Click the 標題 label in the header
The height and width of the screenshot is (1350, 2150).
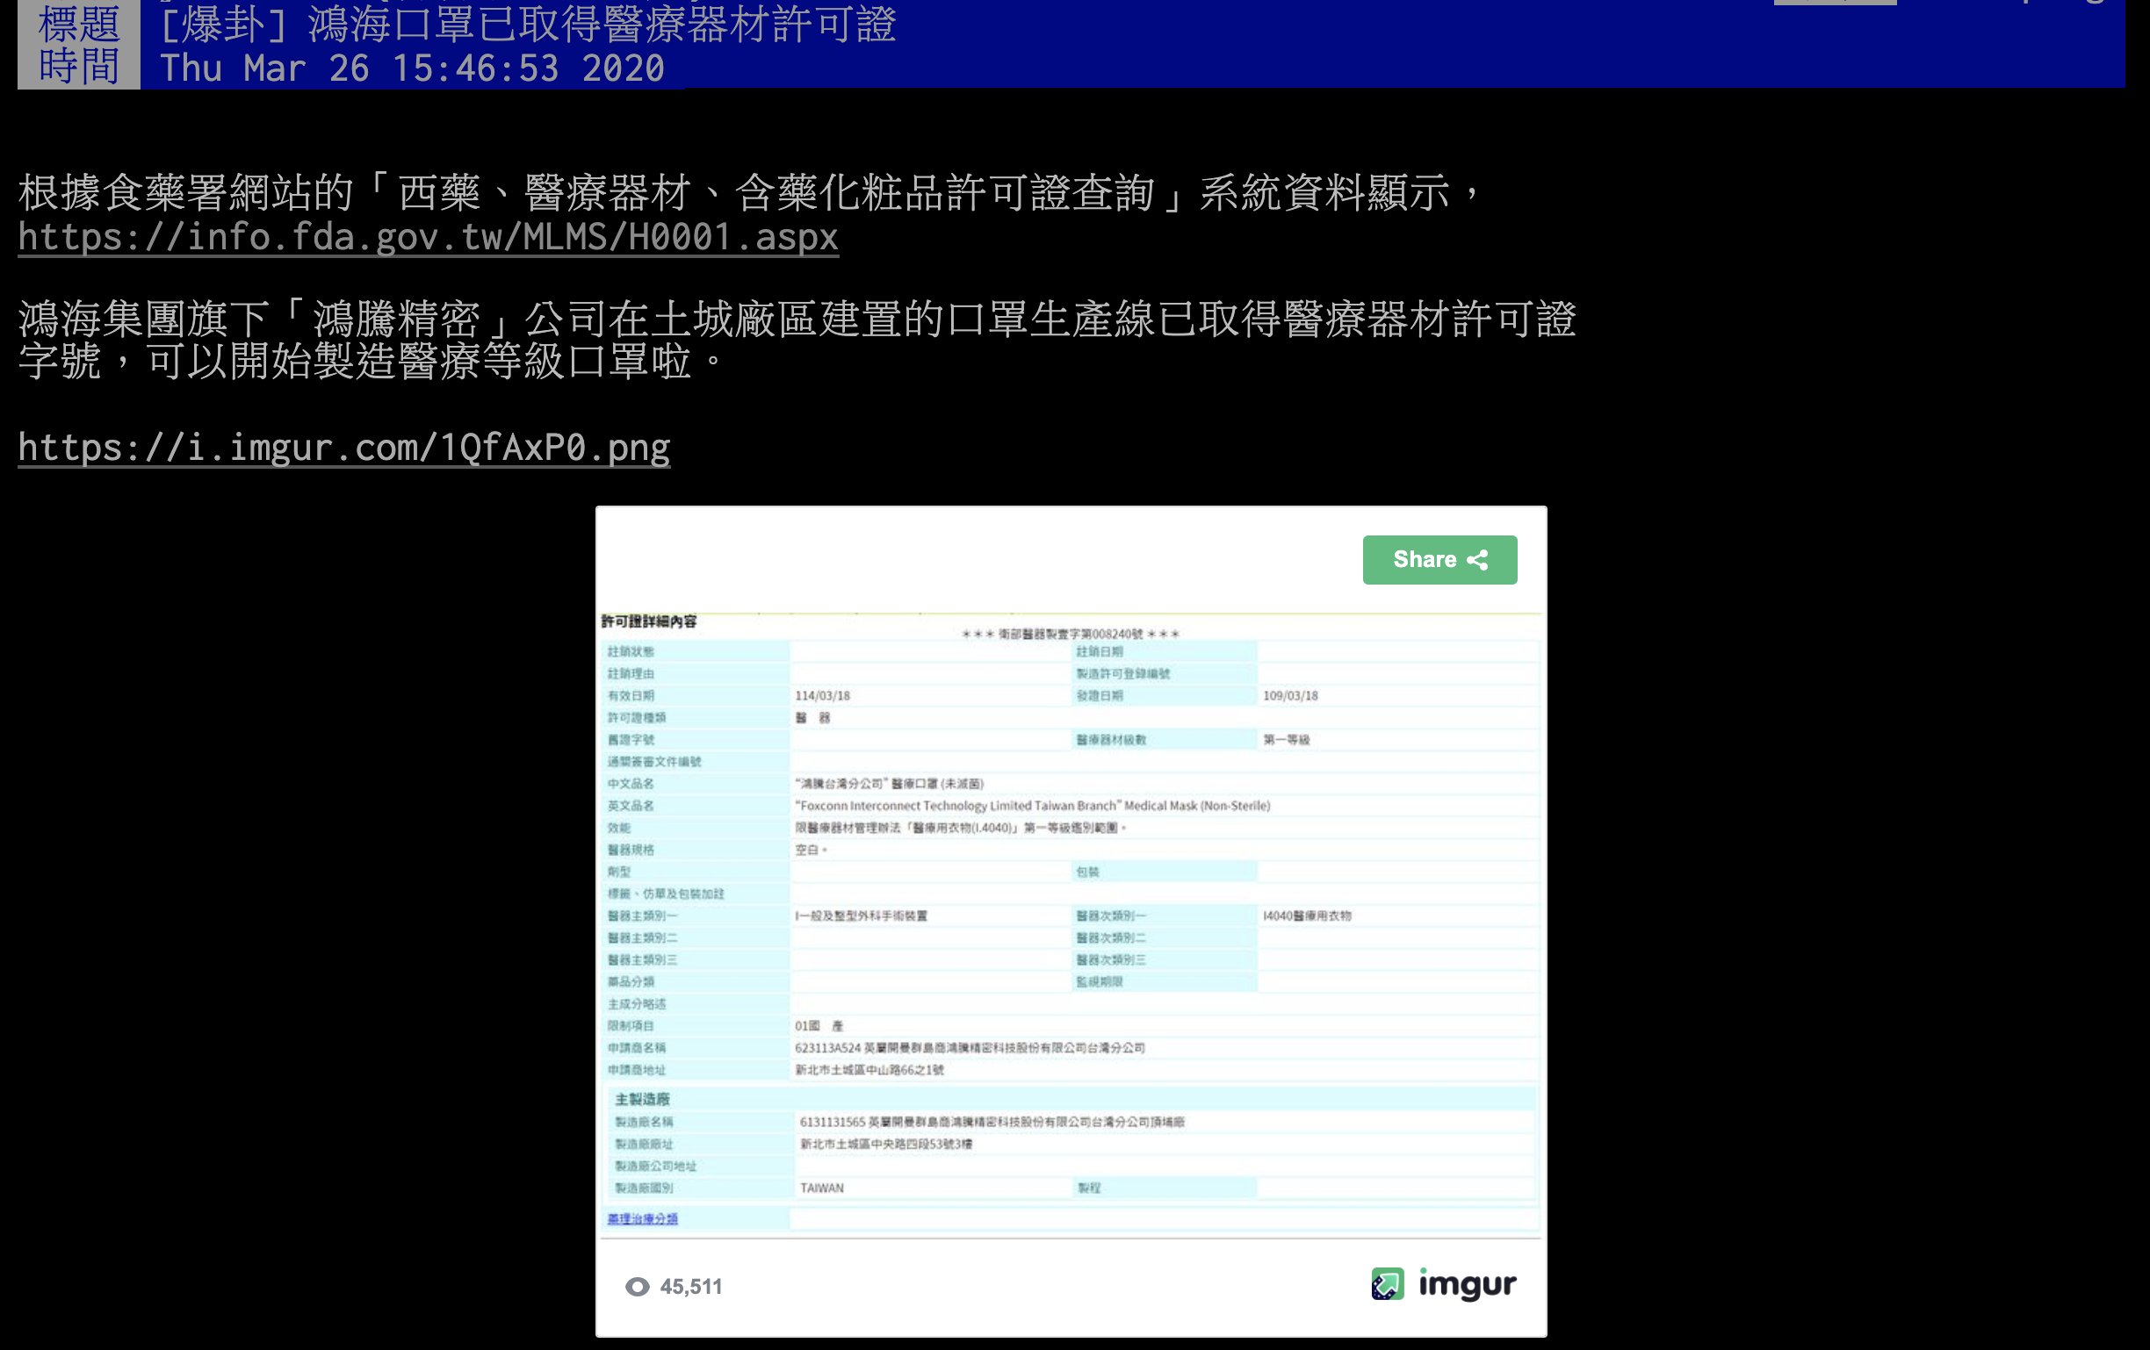[78, 23]
